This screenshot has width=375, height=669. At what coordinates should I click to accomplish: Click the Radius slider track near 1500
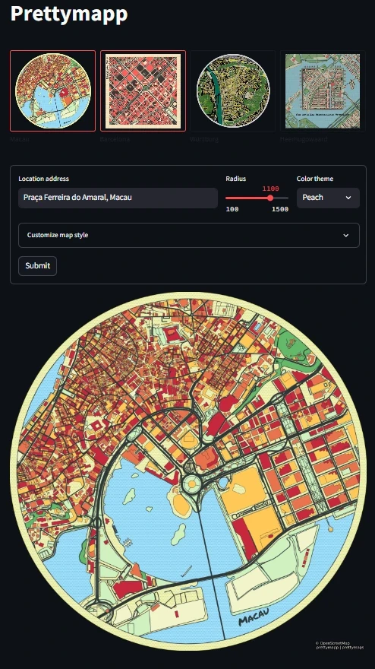[x=286, y=198]
